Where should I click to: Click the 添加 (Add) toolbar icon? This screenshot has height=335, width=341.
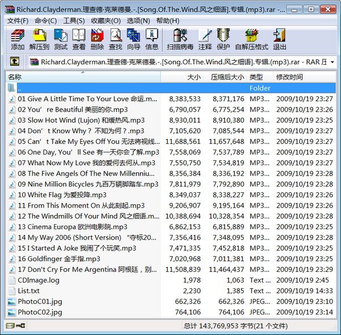[18, 39]
